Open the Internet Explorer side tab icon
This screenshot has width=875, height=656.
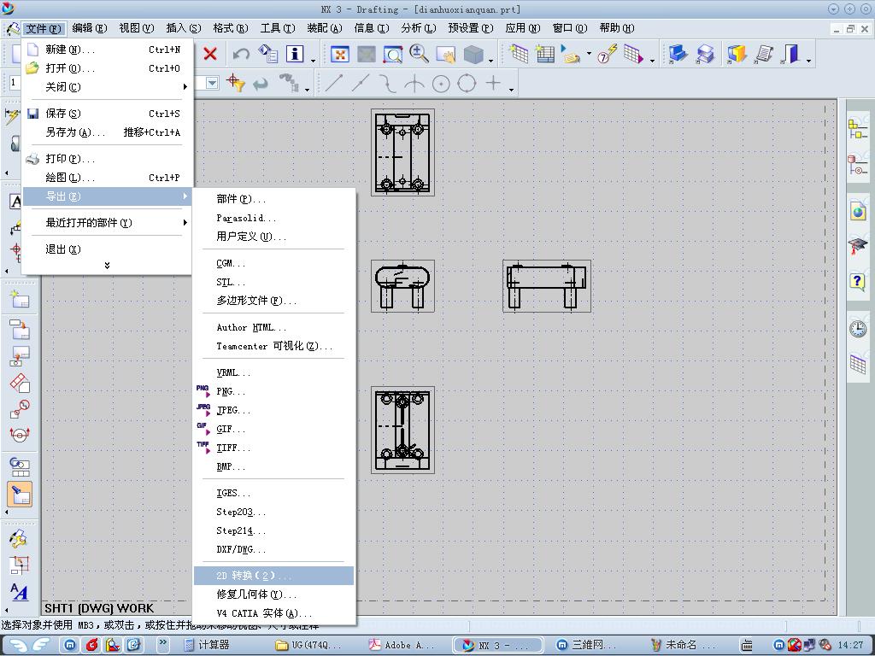click(x=858, y=212)
